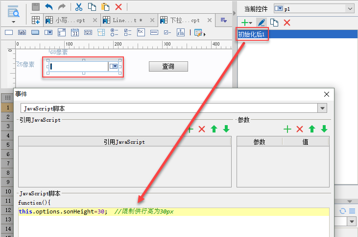Close the Line...t * tab
Viewport: 358px width, 237px height.
coord(152,20)
